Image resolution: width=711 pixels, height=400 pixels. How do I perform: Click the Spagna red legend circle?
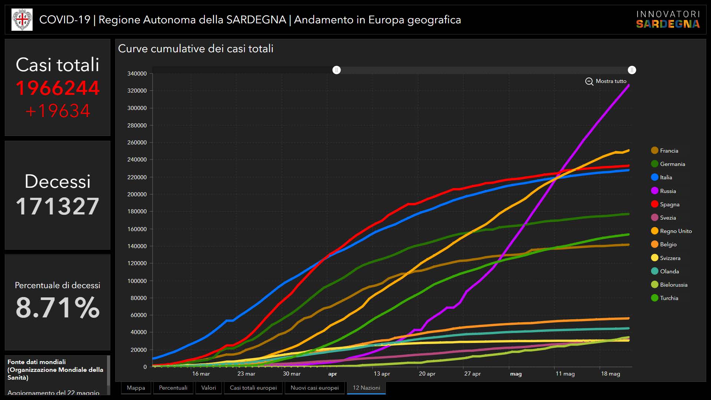(655, 204)
